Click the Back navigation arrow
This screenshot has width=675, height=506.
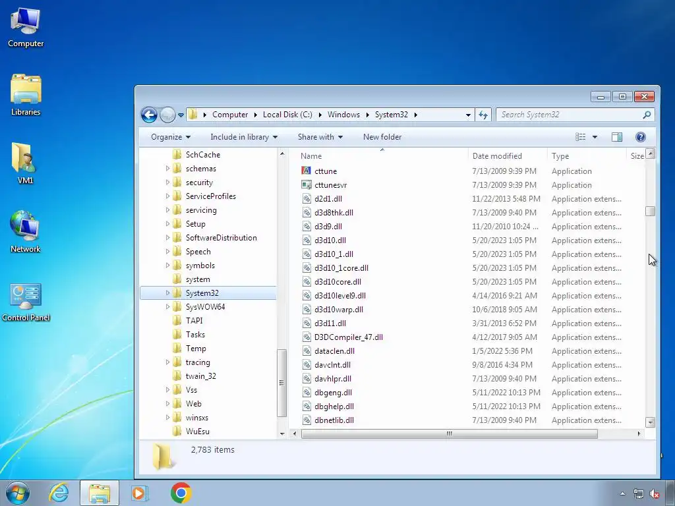[x=150, y=115]
